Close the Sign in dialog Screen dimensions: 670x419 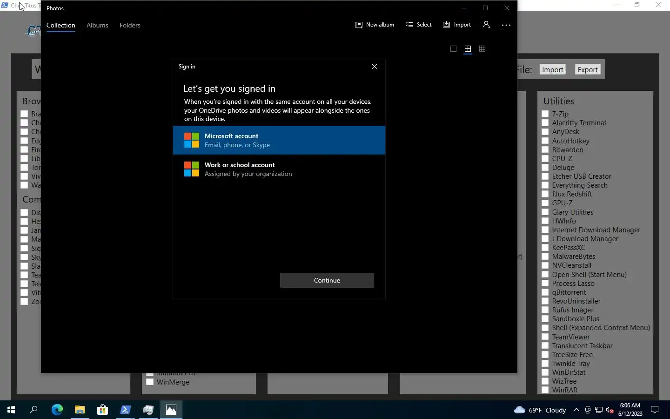[x=374, y=67]
